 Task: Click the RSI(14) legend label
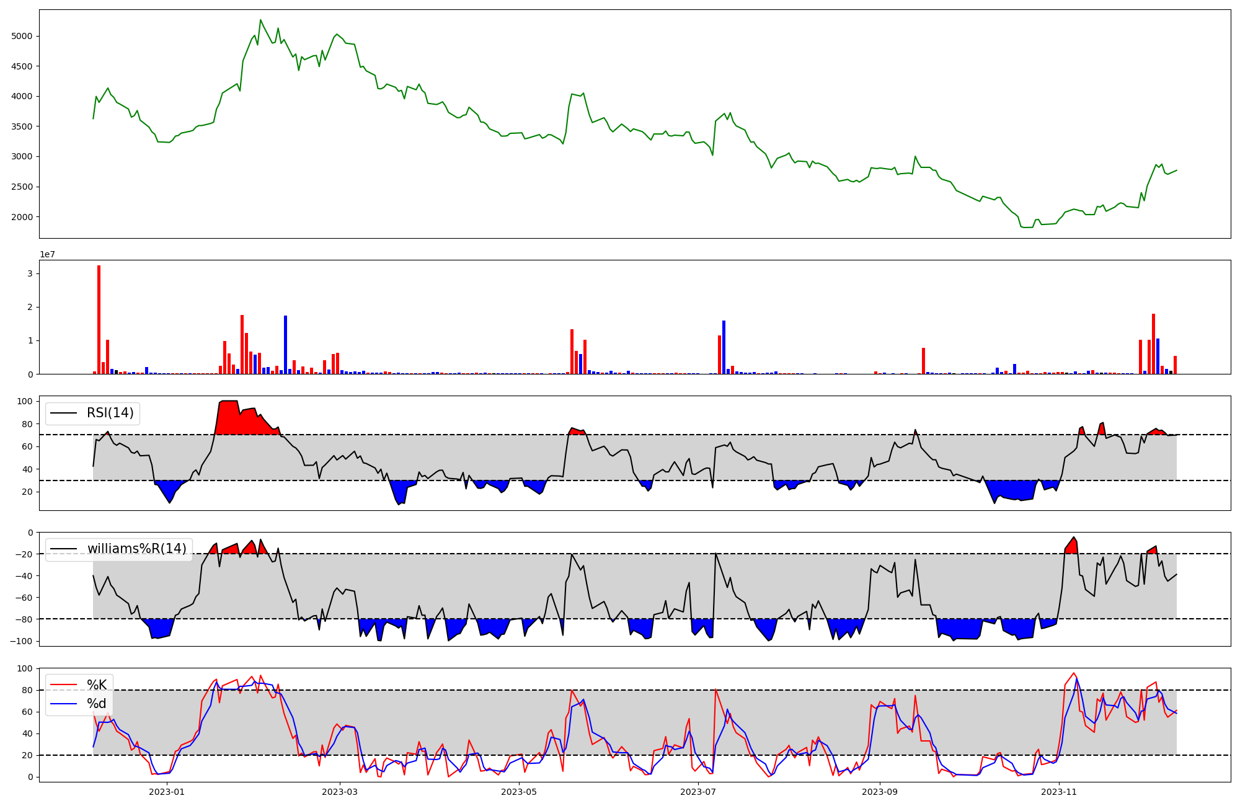[110, 413]
